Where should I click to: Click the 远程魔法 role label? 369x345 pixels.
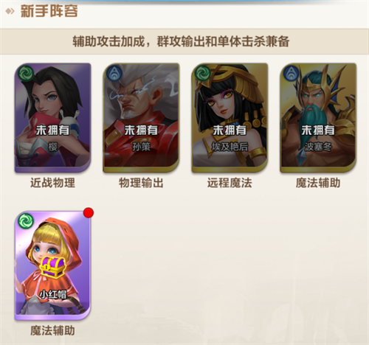[x=230, y=183]
